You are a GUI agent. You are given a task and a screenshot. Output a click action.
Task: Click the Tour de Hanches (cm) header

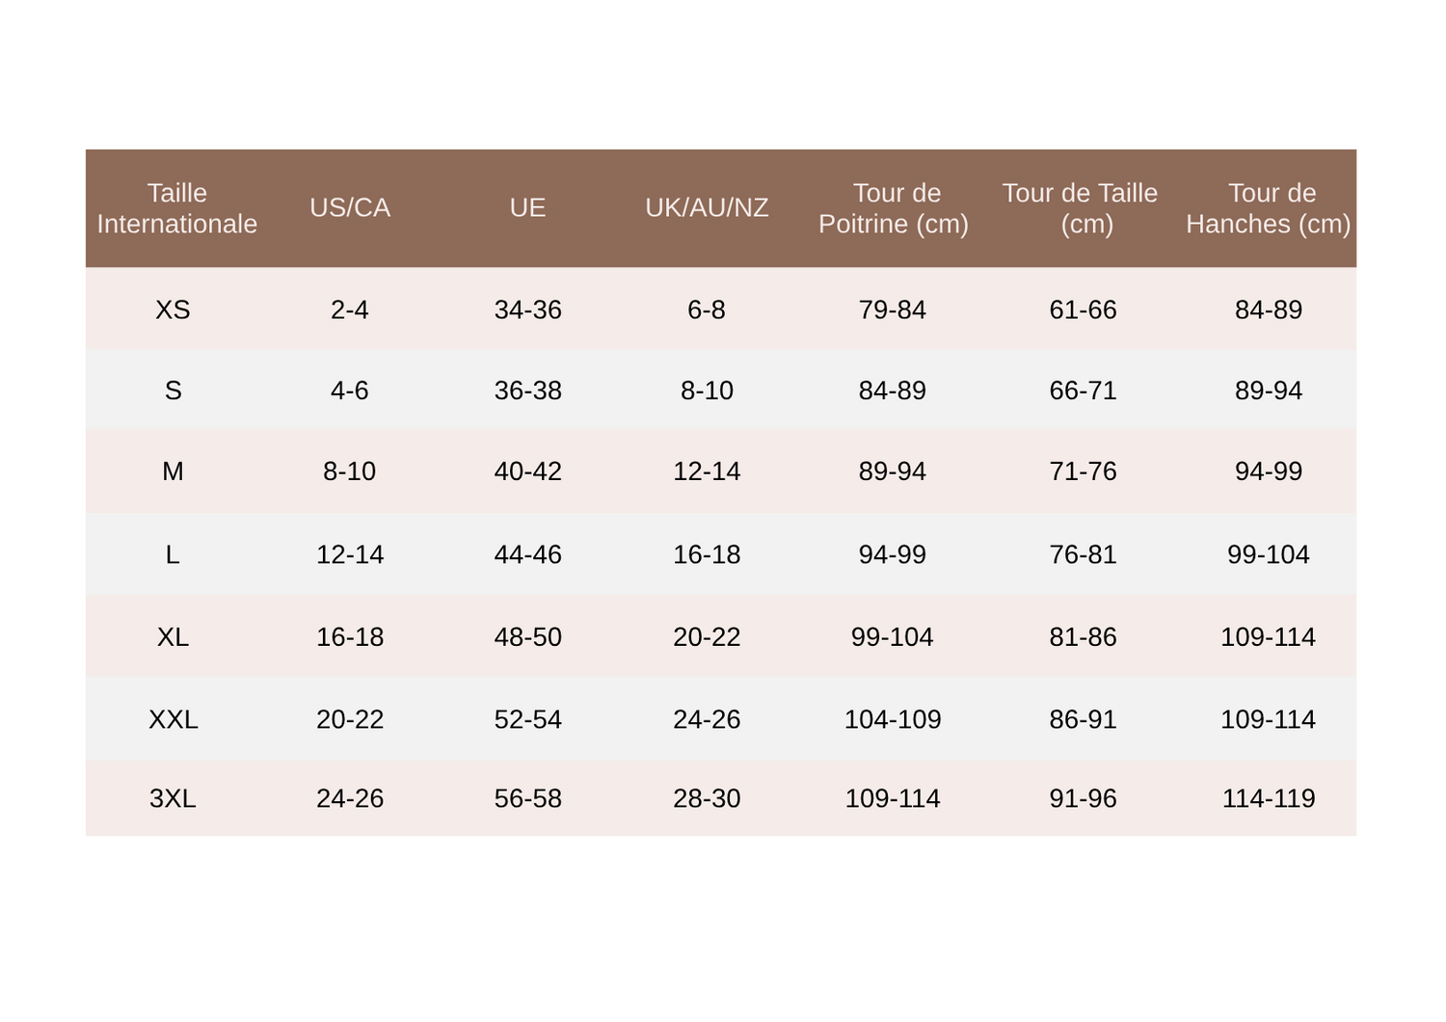pyautogui.click(x=1269, y=208)
